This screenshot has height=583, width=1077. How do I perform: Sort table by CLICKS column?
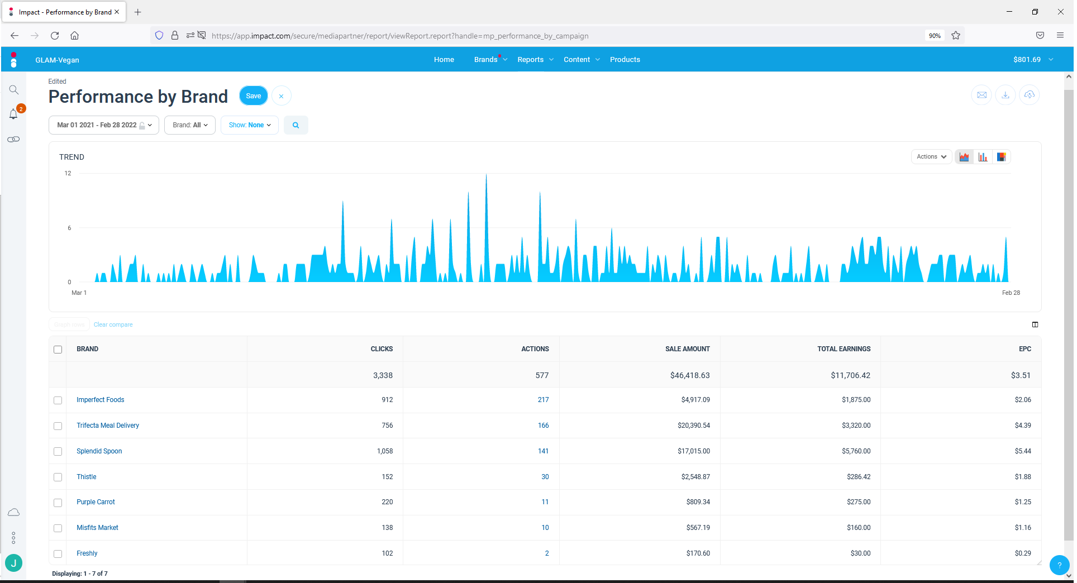pyautogui.click(x=382, y=349)
